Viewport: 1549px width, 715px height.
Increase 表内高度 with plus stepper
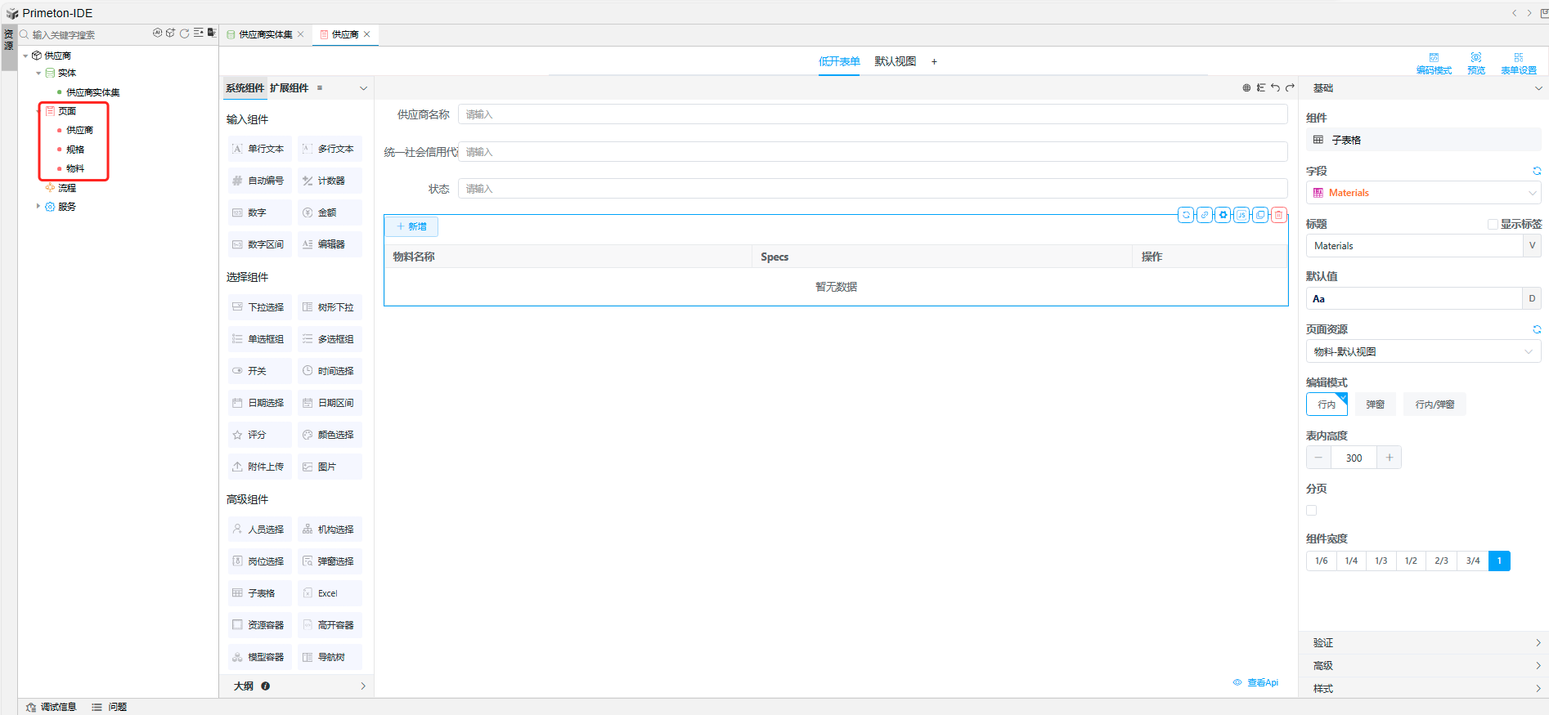[1389, 458]
